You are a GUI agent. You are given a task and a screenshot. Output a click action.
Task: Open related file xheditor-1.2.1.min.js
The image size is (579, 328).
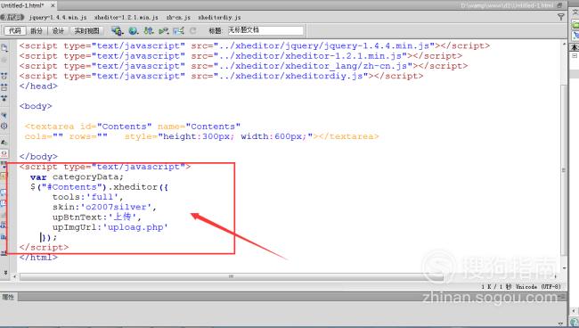(x=126, y=17)
